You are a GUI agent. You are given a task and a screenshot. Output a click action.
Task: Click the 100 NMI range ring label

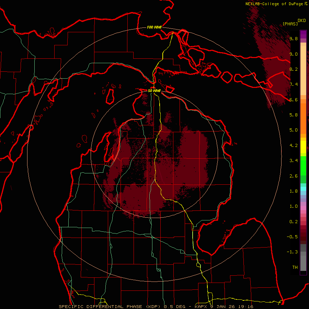pyautogui.click(x=154, y=27)
